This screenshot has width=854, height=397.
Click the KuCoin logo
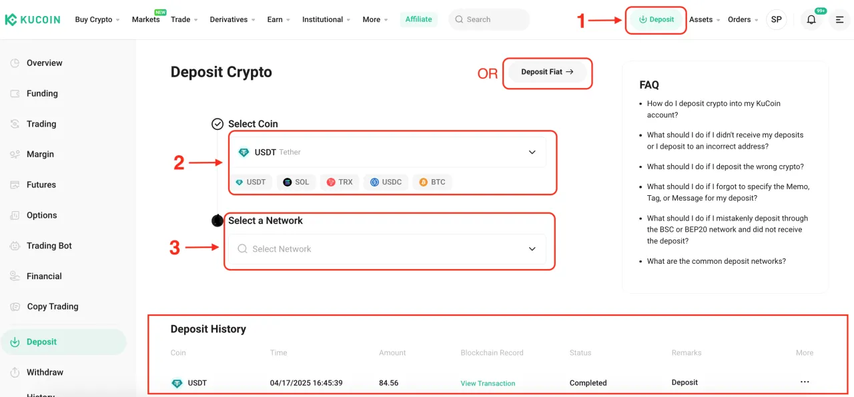point(33,19)
